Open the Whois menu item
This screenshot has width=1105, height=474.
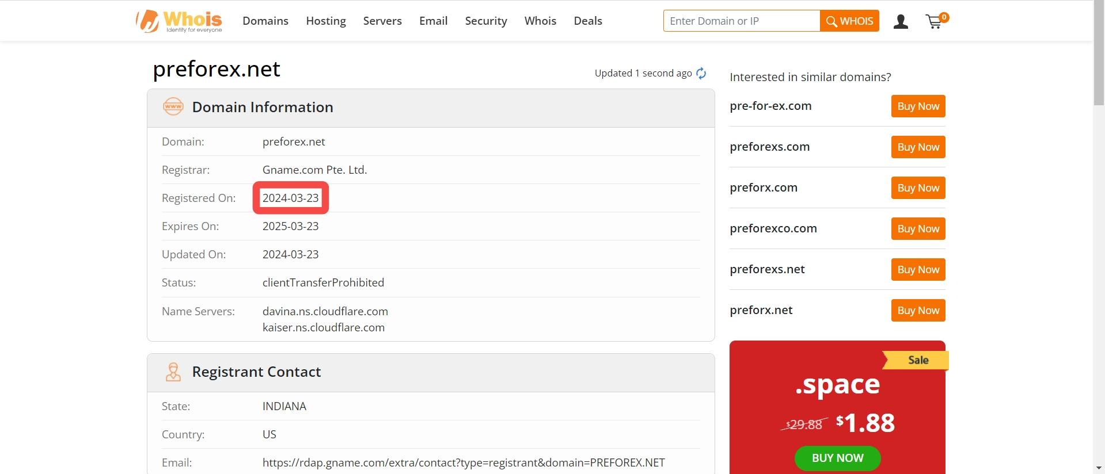coord(540,21)
